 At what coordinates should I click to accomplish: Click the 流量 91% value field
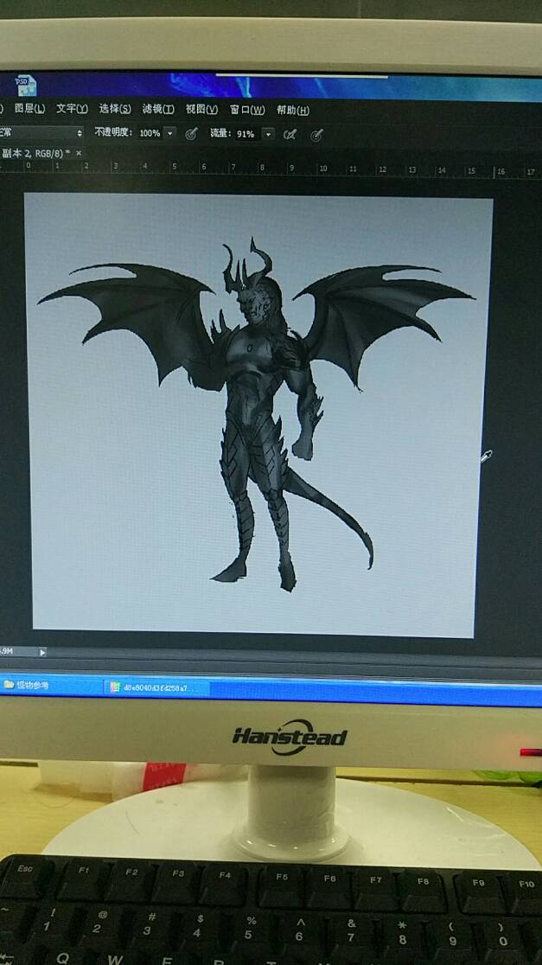coord(246,133)
